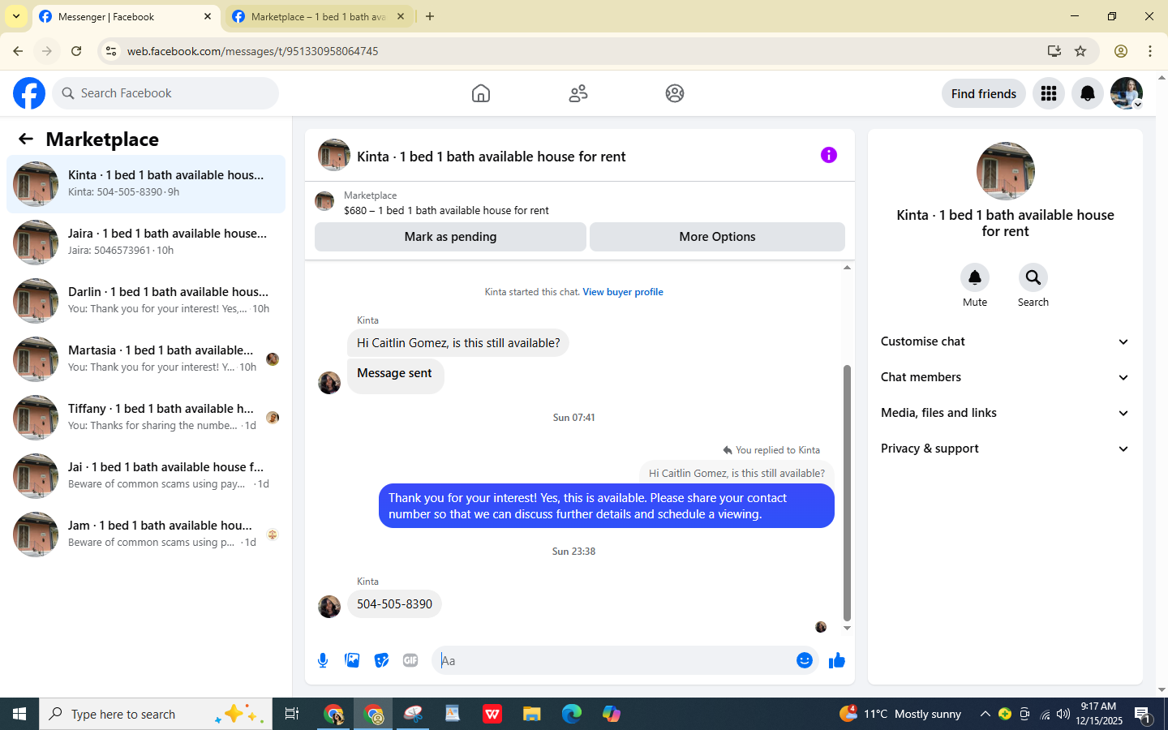Open the taskbar clock showing 9:17 AM
Image resolution: width=1168 pixels, height=730 pixels.
coord(1101,714)
